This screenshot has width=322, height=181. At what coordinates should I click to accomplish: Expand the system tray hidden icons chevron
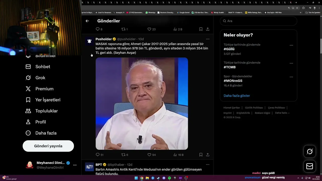(298, 178)
